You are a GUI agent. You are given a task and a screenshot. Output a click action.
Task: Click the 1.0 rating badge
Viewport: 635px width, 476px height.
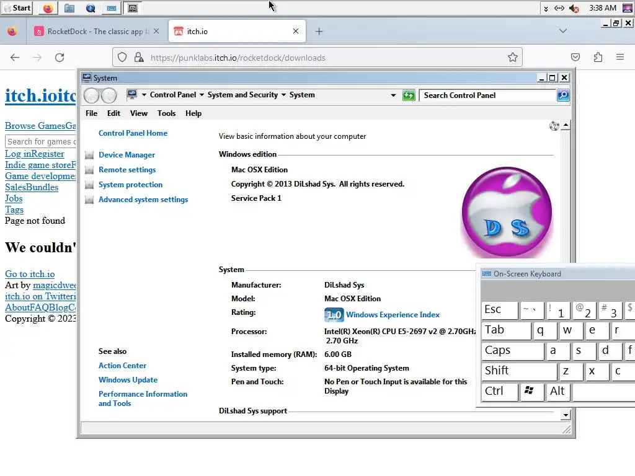click(334, 314)
